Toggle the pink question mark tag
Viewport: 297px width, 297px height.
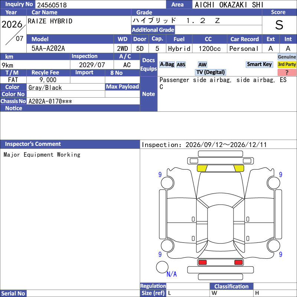point(287,72)
